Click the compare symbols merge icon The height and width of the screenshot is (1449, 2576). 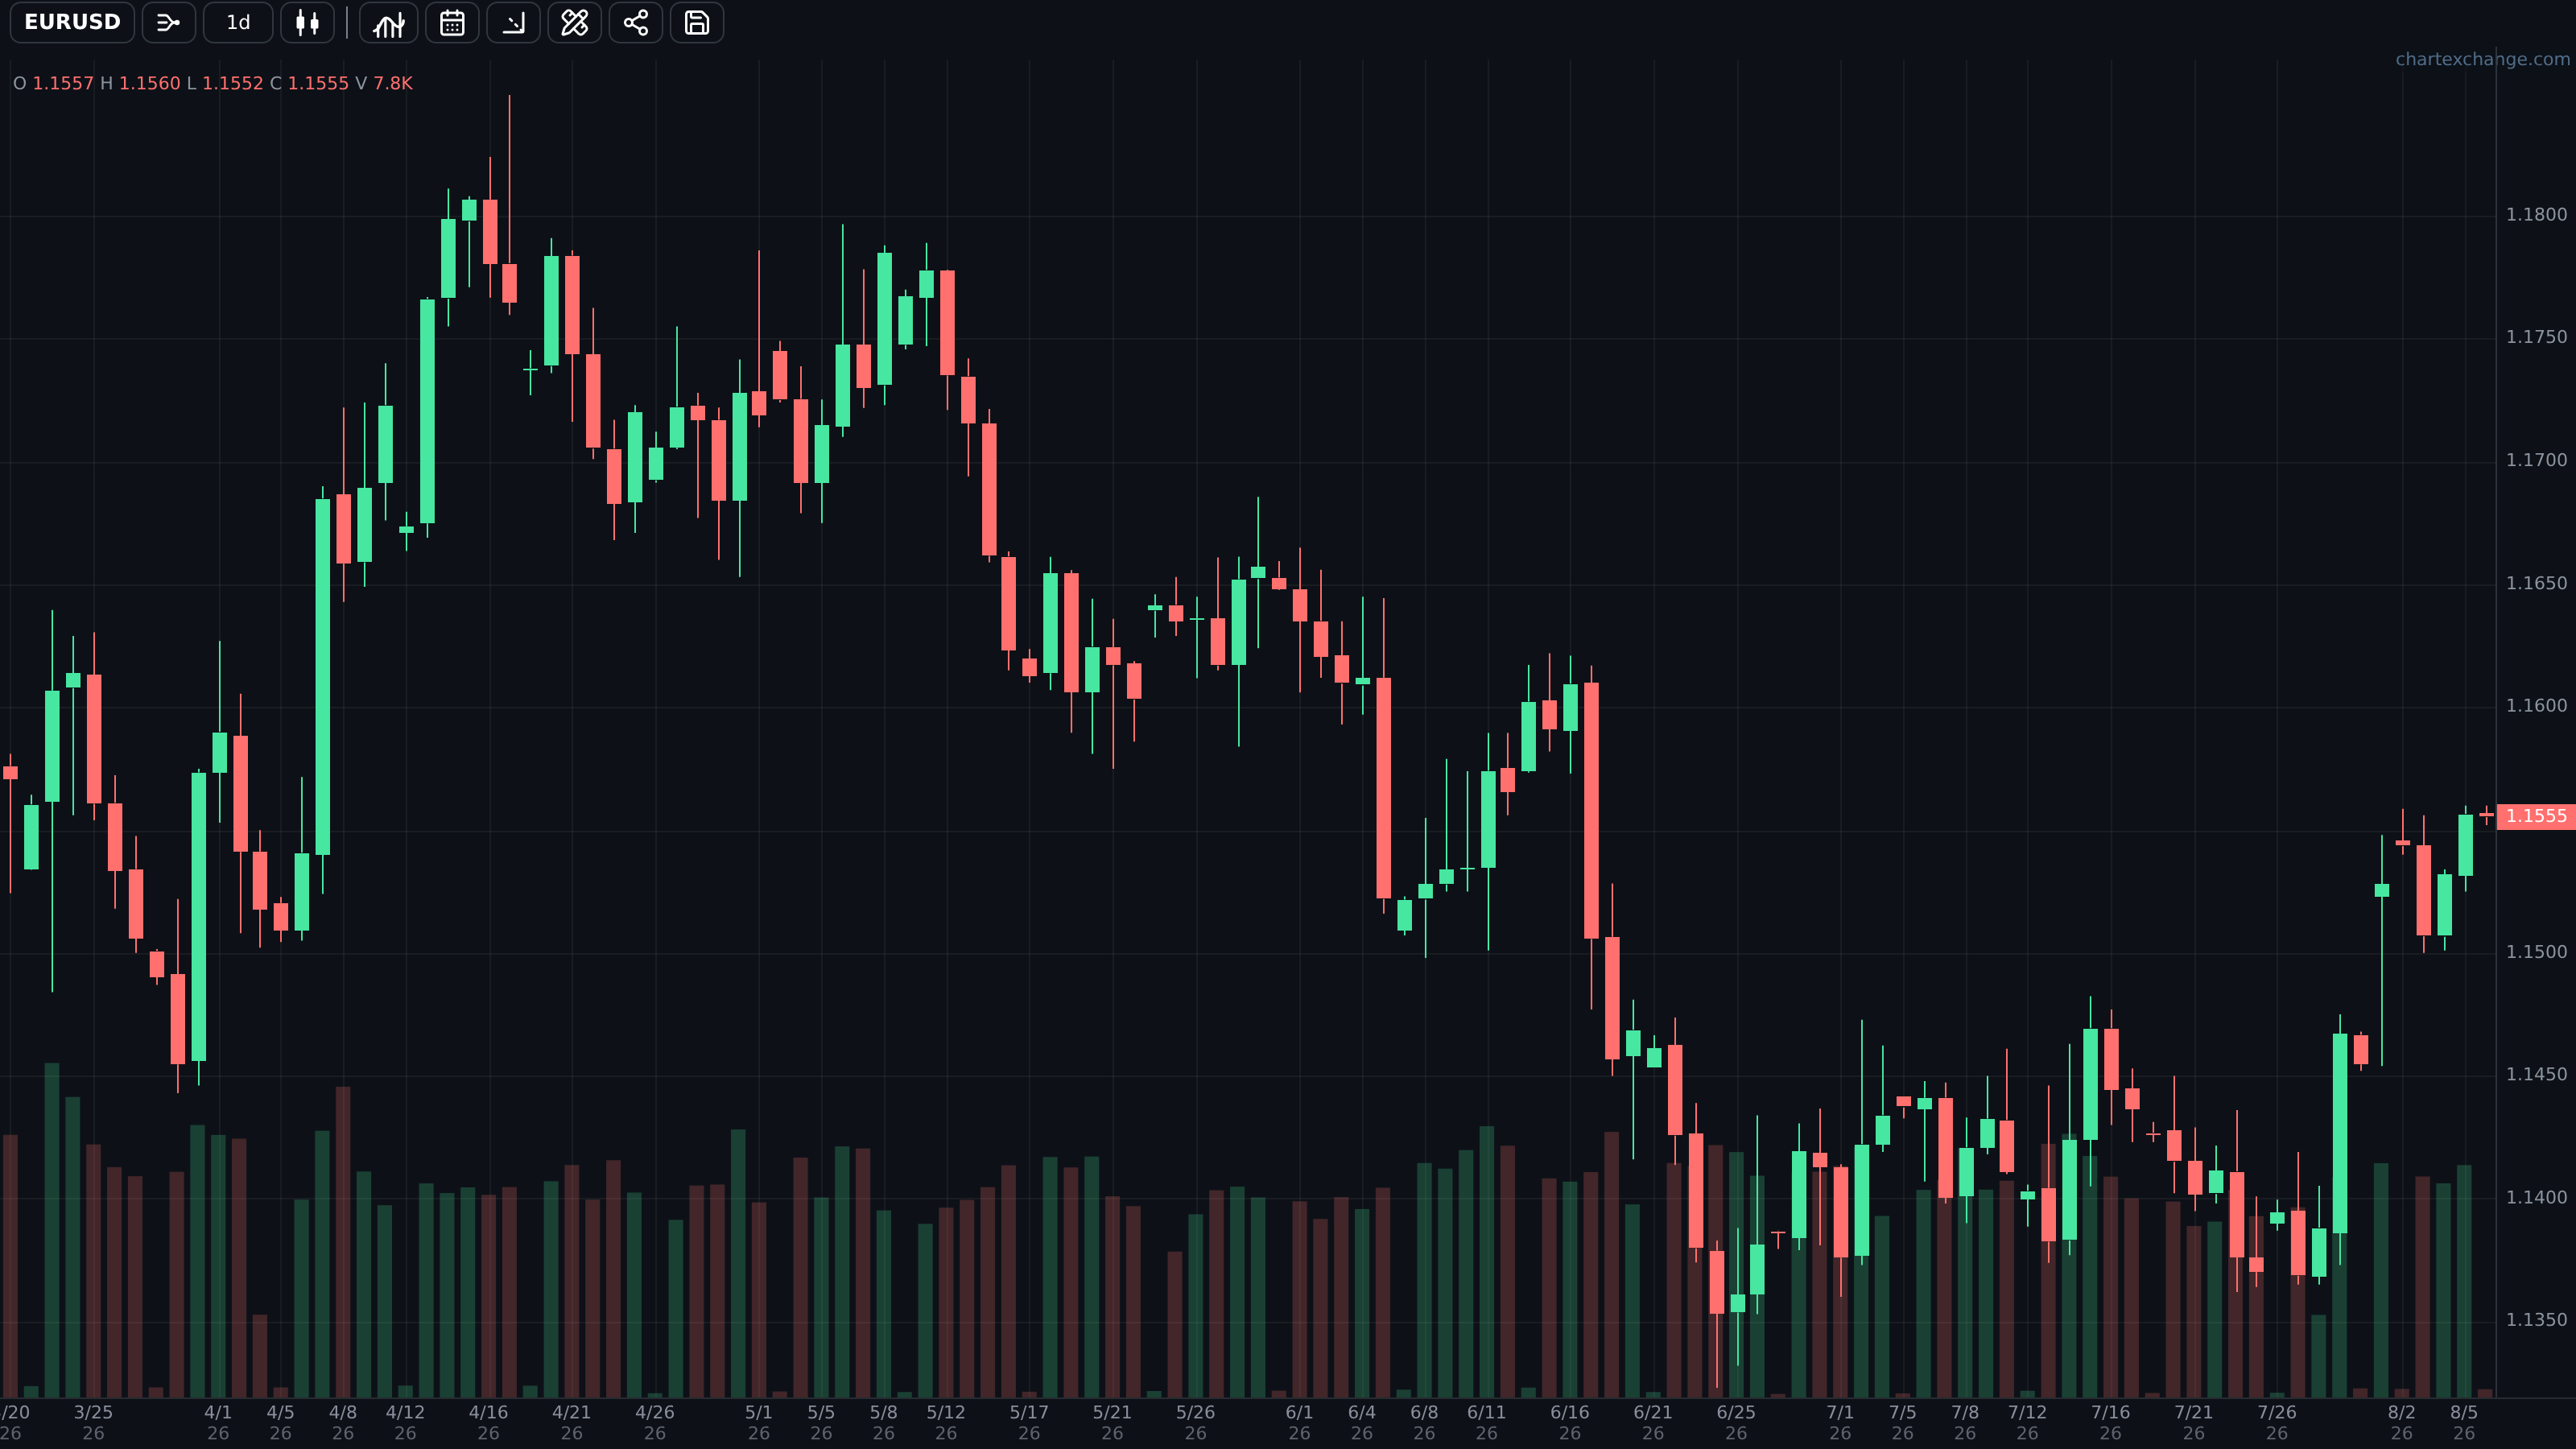(168, 22)
